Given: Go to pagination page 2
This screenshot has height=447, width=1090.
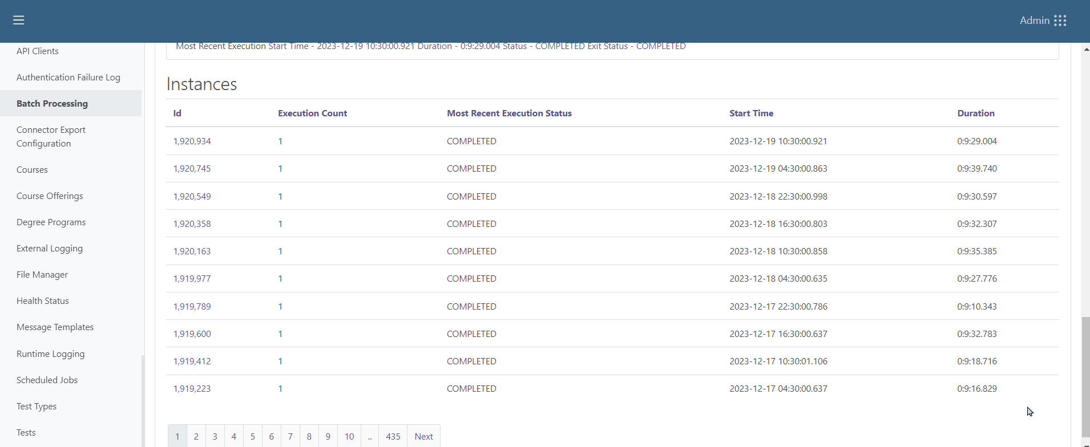Looking at the screenshot, I should point(196,436).
